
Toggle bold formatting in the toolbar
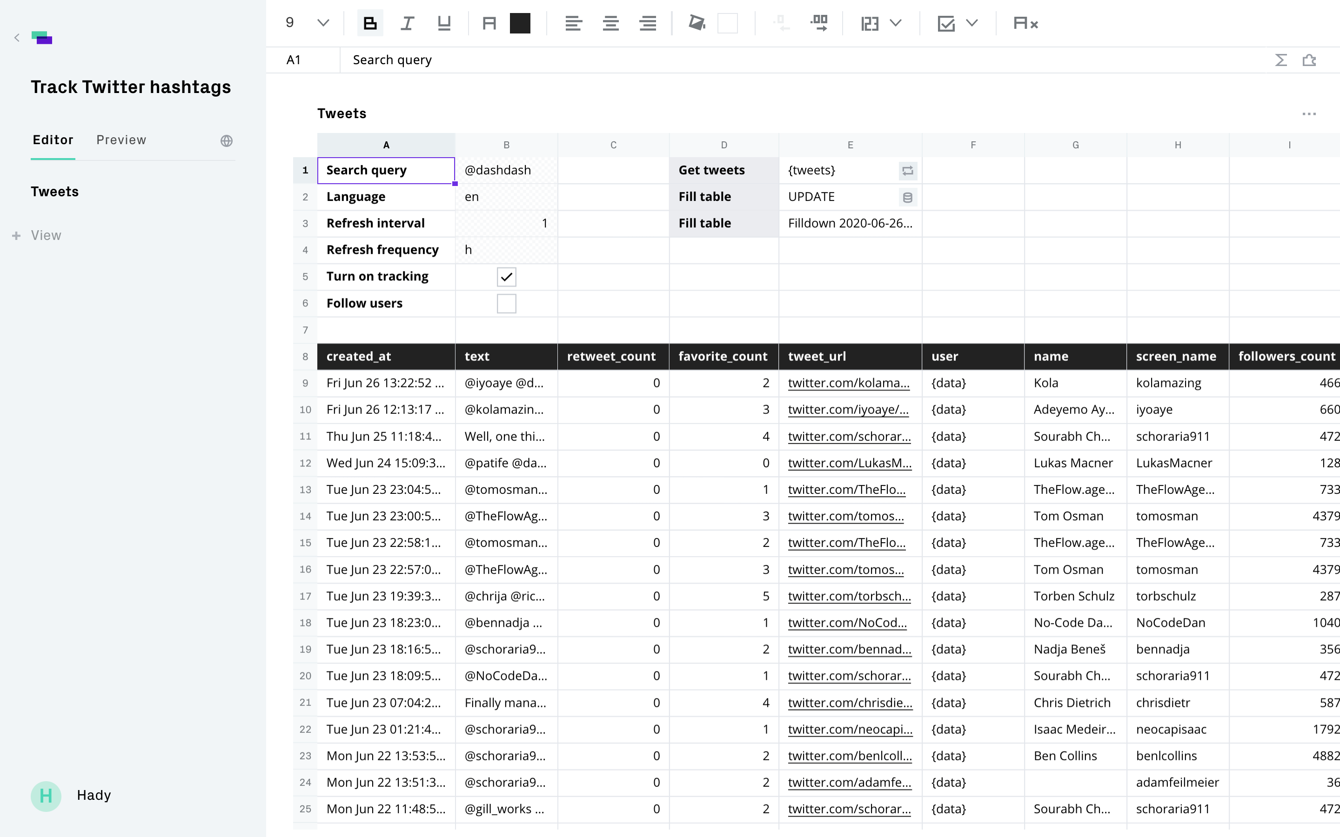[x=370, y=23]
